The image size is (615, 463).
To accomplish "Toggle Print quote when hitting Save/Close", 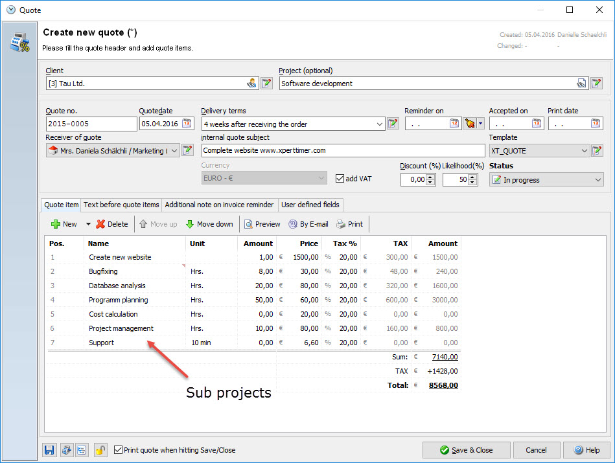I will (x=118, y=450).
